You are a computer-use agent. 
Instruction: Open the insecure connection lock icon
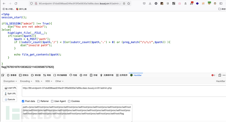(x=36, y=4)
